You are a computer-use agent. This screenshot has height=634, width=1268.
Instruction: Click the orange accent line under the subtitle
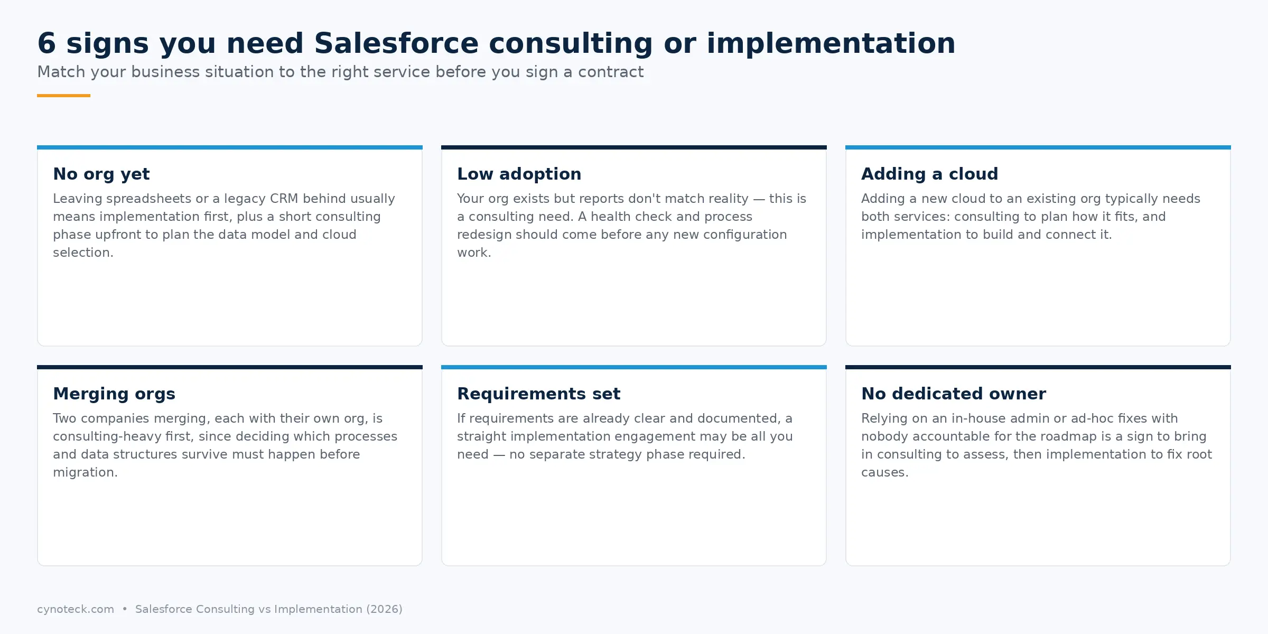point(63,96)
